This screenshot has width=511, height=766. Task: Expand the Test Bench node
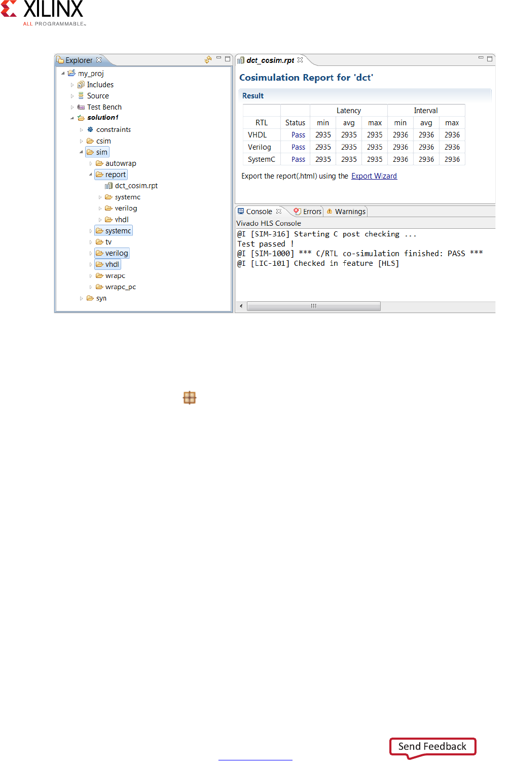pos(72,108)
